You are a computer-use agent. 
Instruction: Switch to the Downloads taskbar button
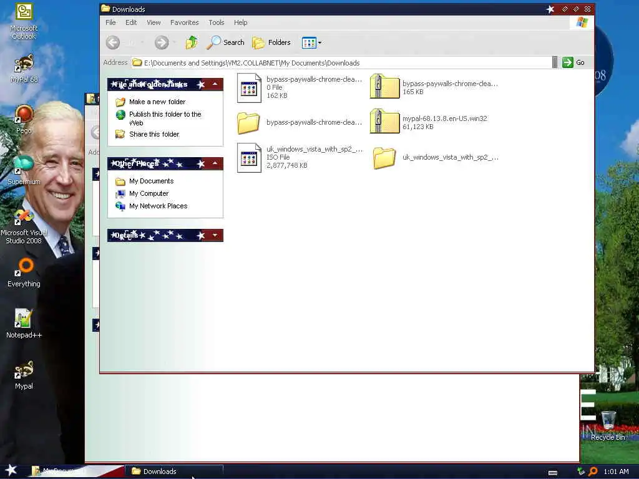coord(174,472)
